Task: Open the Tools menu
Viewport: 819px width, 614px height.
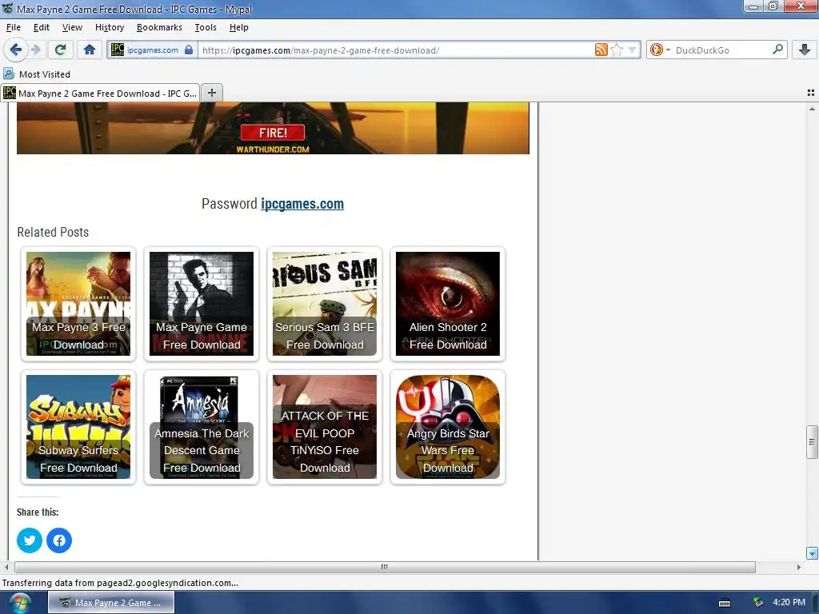Action: [x=206, y=27]
